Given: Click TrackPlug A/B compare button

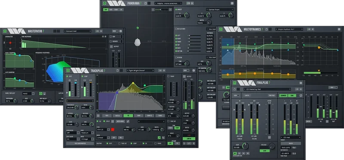Looking at the screenshot, I should 160,71.
